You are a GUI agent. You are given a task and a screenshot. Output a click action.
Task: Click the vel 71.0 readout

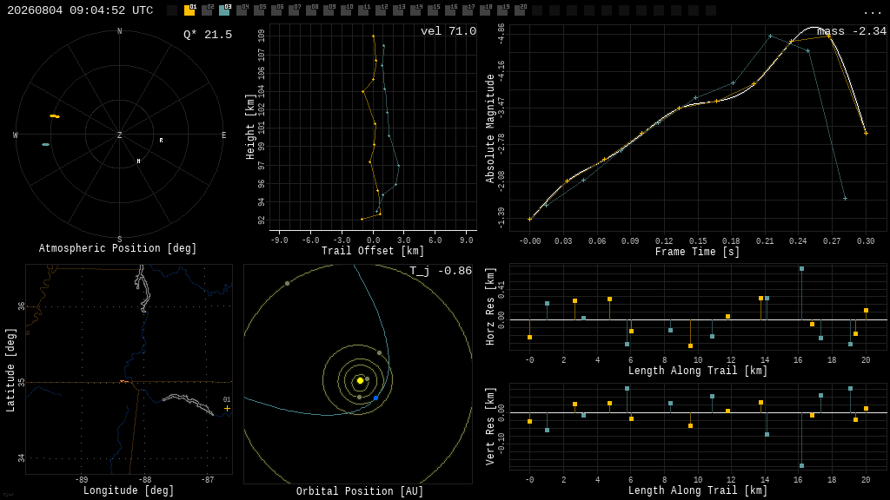pos(448,31)
